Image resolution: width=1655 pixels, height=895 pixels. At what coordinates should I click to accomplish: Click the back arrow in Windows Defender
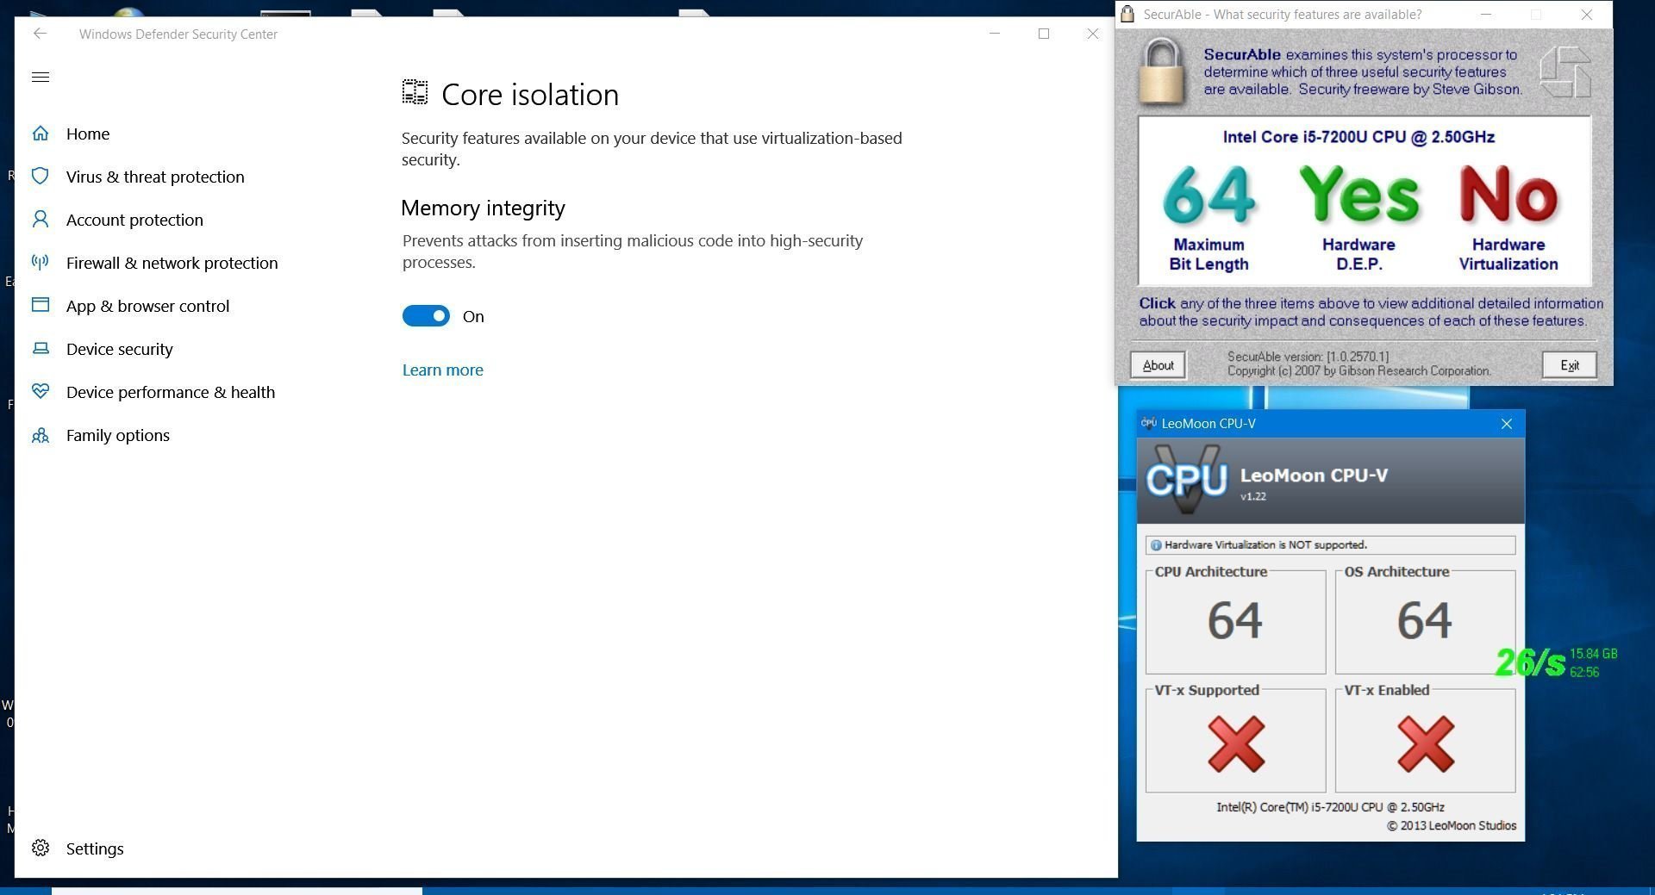40,34
